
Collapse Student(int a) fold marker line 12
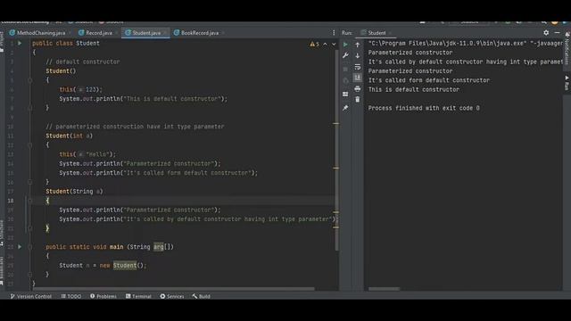coord(29,145)
